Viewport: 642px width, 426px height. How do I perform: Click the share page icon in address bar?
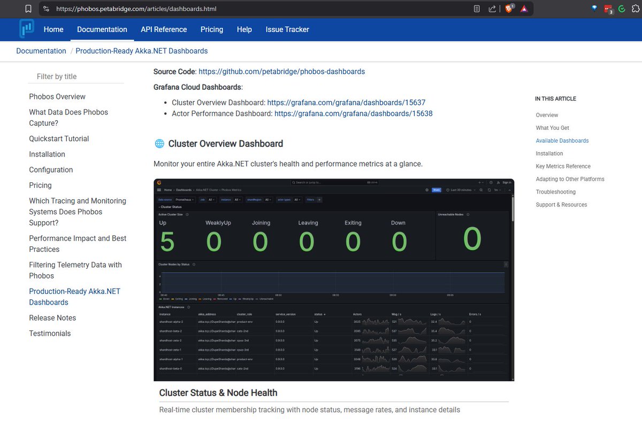(492, 9)
